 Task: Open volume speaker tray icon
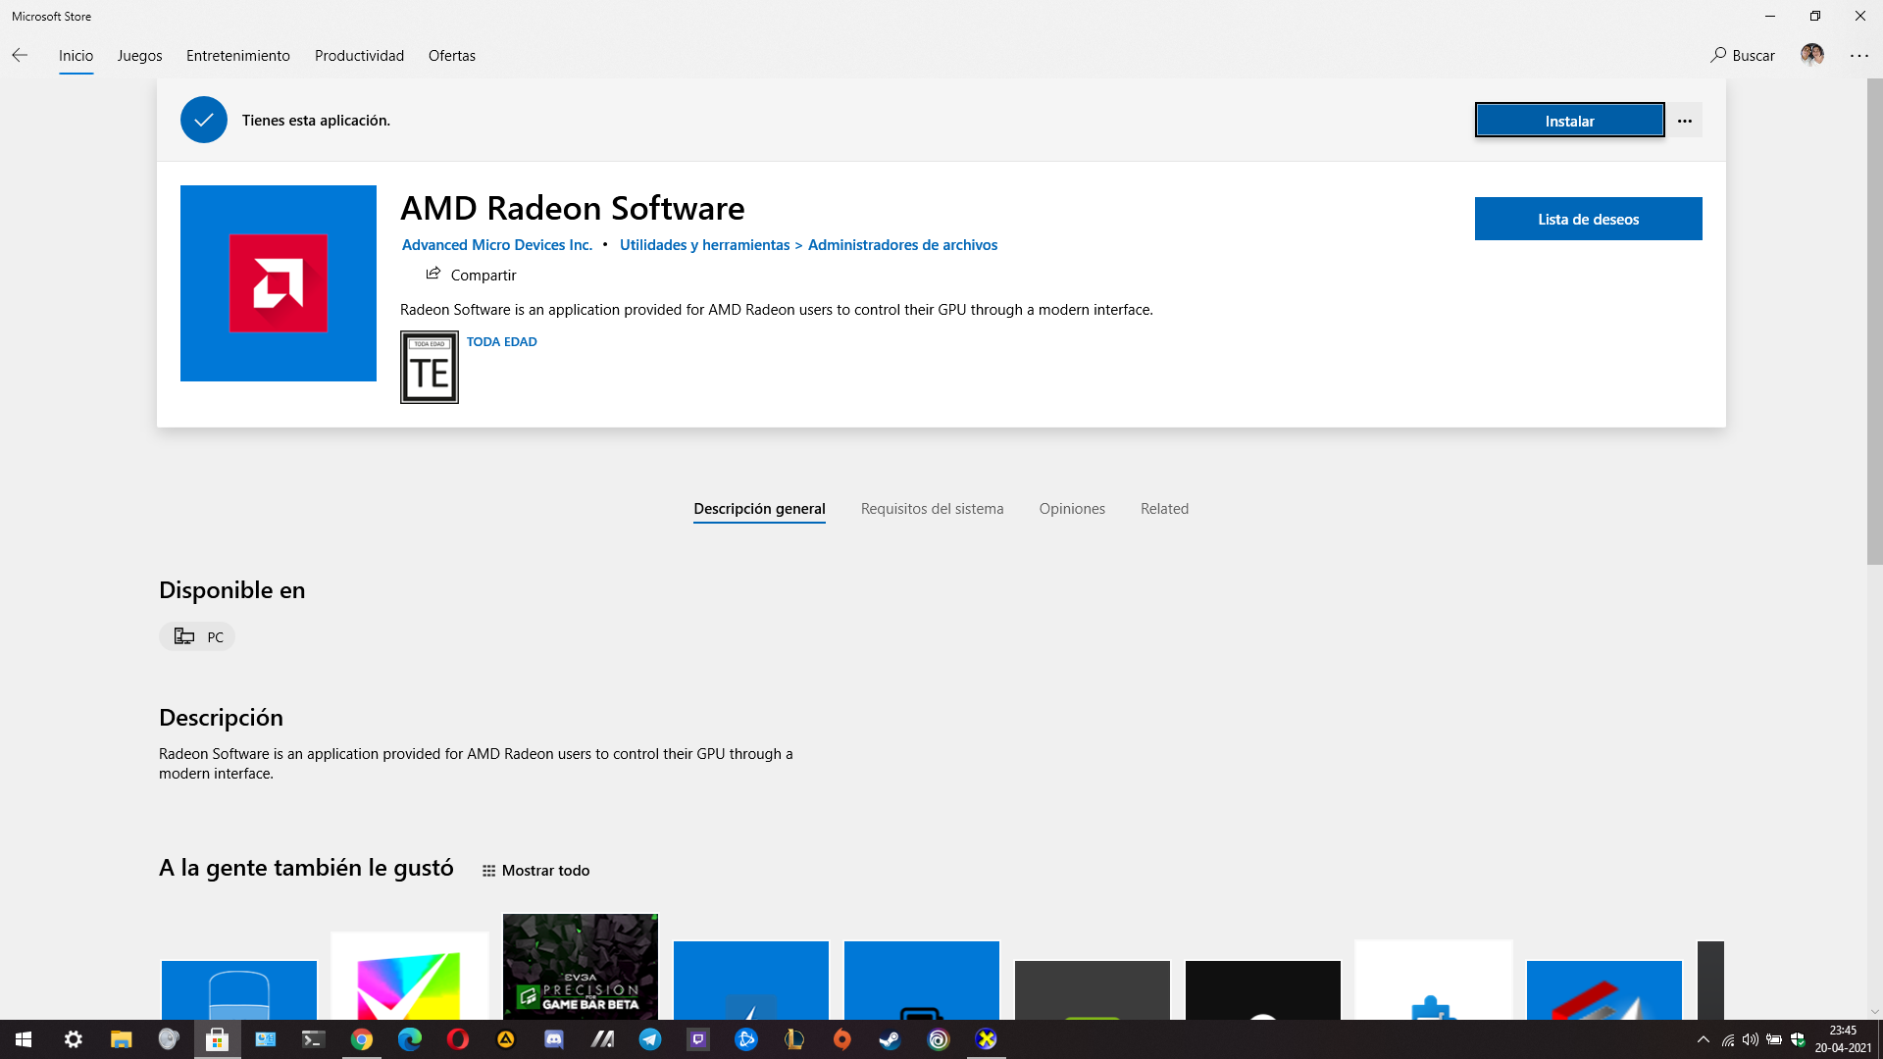1751,1039
